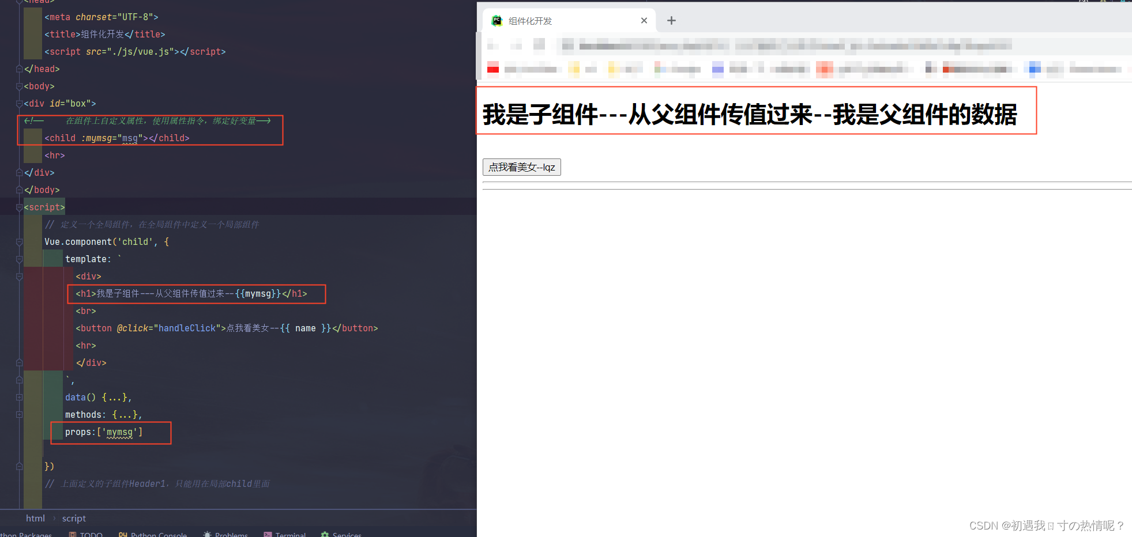Screen dimensions: 1132x537
Task: Select the 组件化开发 browser tab
Action: click(x=569, y=21)
